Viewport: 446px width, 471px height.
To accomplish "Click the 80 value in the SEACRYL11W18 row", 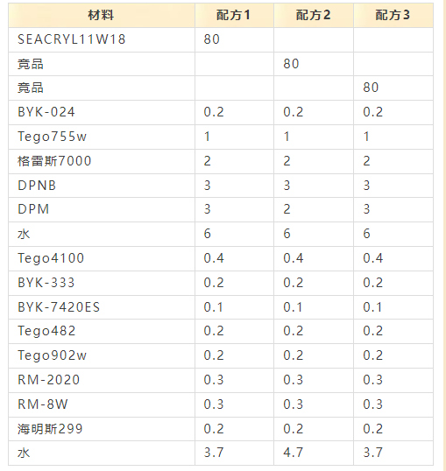I will point(212,39).
